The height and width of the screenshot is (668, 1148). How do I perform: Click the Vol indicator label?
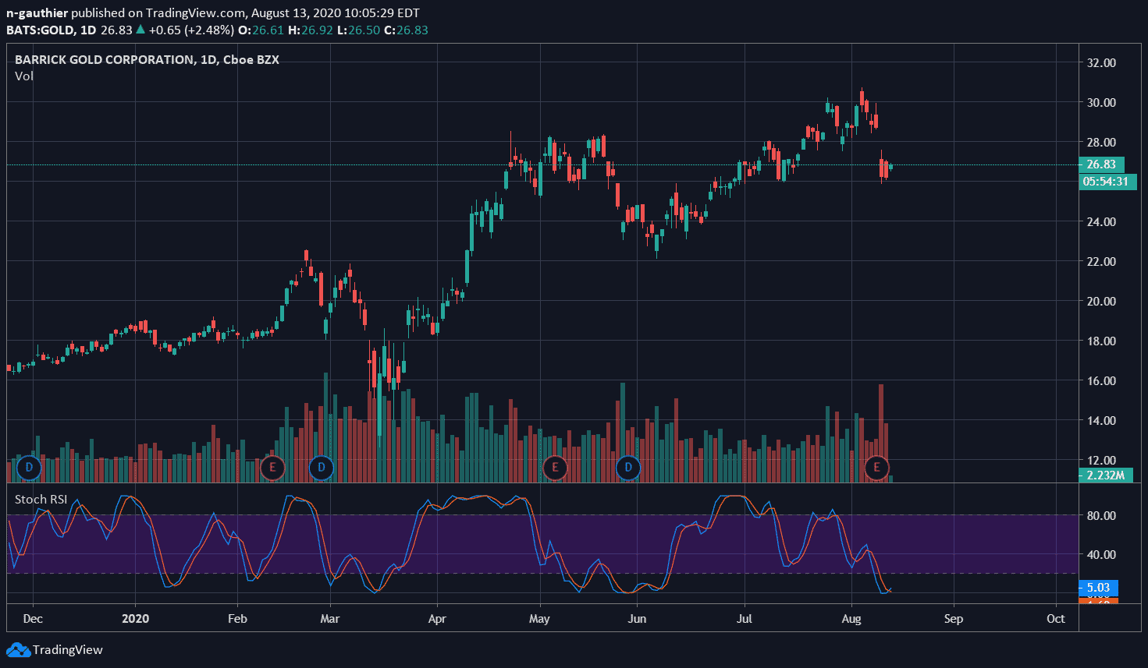pyautogui.click(x=24, y=76)
